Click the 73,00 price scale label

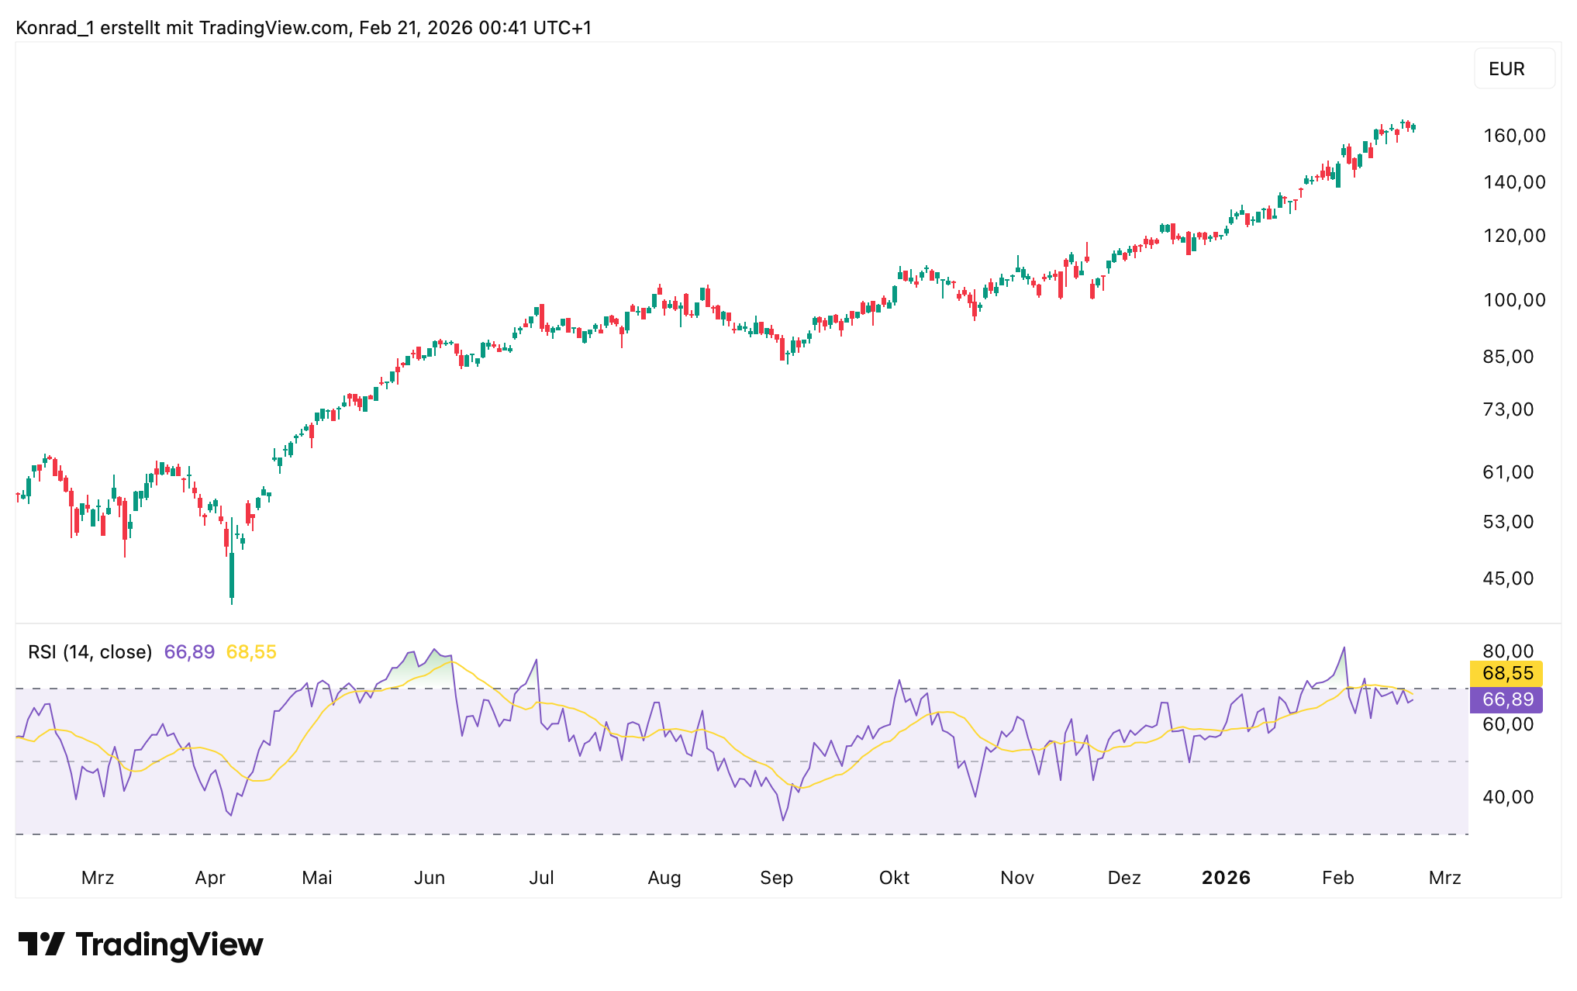pyautogui.click(x=1508, y=409)
